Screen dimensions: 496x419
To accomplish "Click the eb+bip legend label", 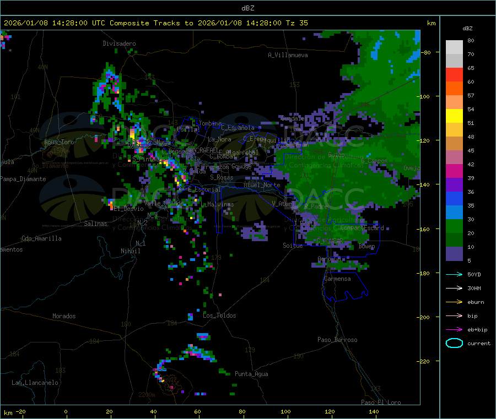I will click(x=477, y=330).
